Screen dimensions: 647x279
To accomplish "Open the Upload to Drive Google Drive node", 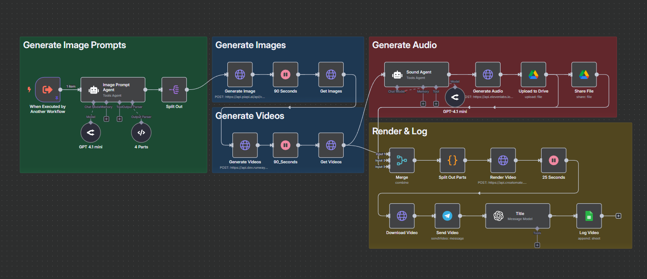I will click(x=533, y=74).
